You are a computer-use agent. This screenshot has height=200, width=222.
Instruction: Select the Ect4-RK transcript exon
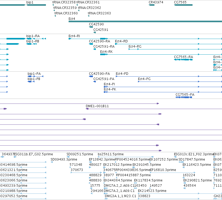[103, 54]
